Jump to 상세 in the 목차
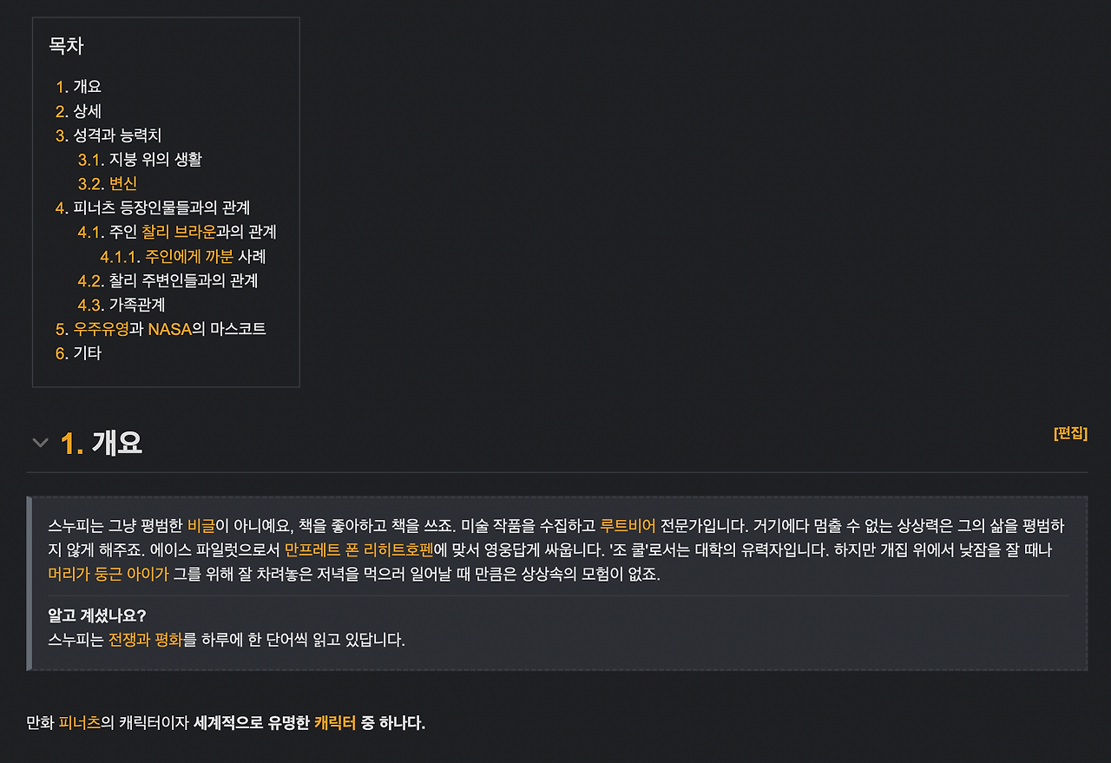The image size is (1111, 763). [87, 110]
